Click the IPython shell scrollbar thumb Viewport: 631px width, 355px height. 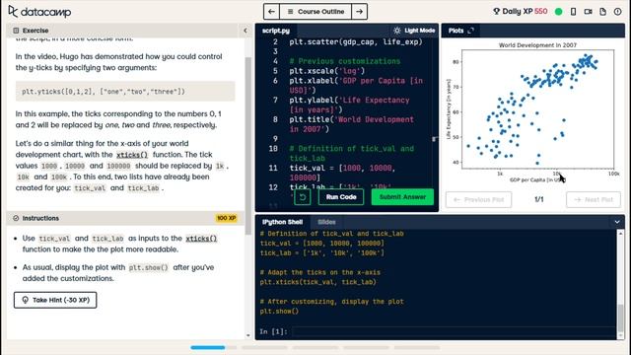click(620, 318)
